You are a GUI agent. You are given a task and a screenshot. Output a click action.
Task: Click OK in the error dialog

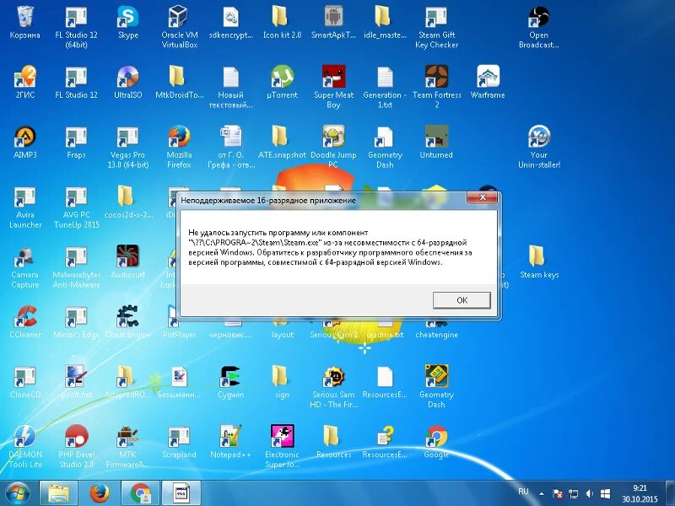pos(462,300)
